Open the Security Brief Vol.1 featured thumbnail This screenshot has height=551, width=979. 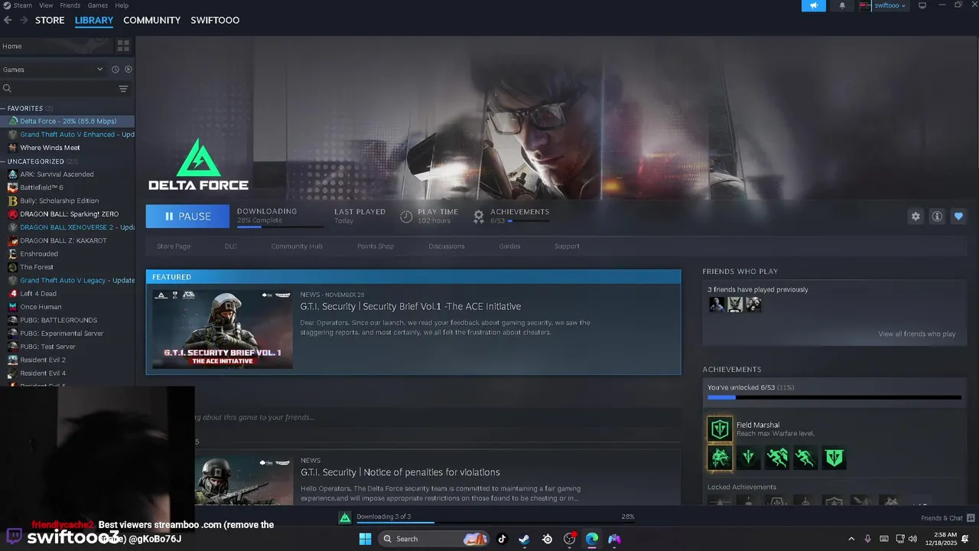tap(223, 329)
